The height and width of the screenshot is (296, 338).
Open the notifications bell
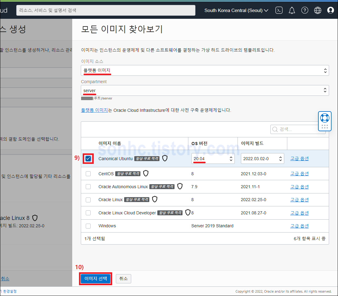[292, 10]
